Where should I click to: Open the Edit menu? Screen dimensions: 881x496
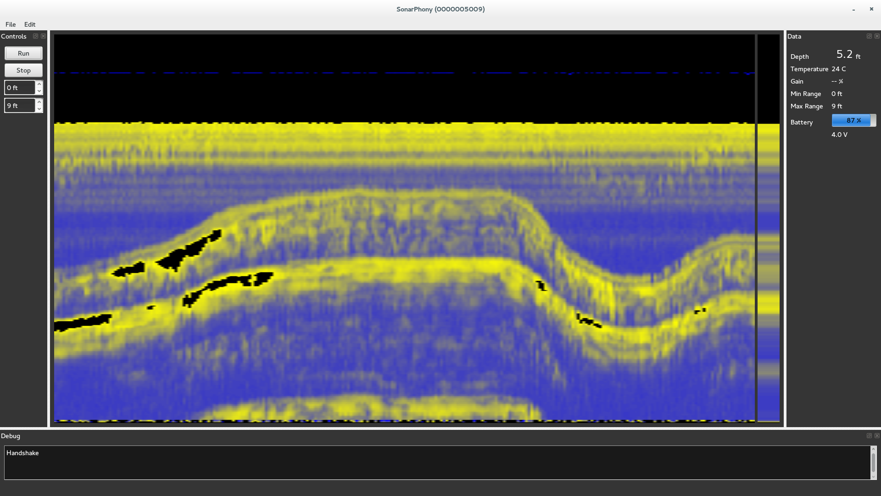[x=30, y=24]
